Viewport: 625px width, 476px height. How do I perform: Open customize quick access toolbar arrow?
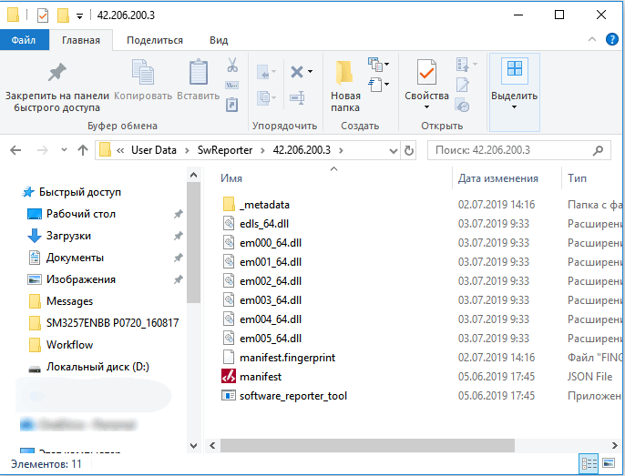pyautogui.click(x=80, y=16)
